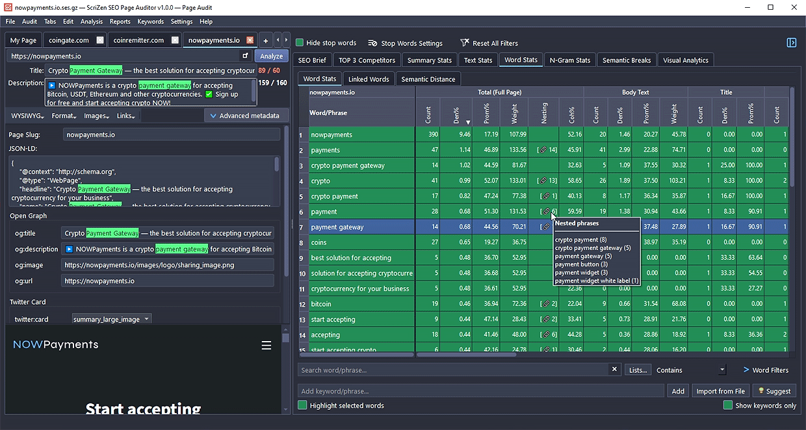Expand the Advanced metadata section
The height and width of the screenshot is (430, 806).
click(x=244, y=116)
